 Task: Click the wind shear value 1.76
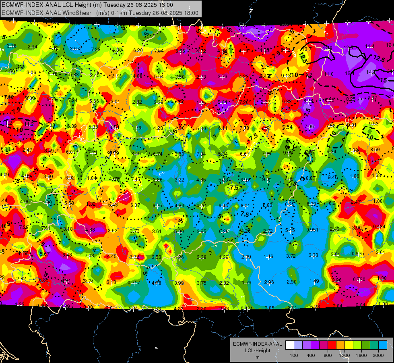coord(136,128)
